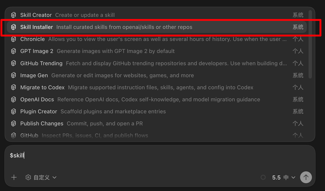Viewport: 325px width, 191px height.
Task: Click 'Migrate supported instruction files' description
Action: (161, 87)
